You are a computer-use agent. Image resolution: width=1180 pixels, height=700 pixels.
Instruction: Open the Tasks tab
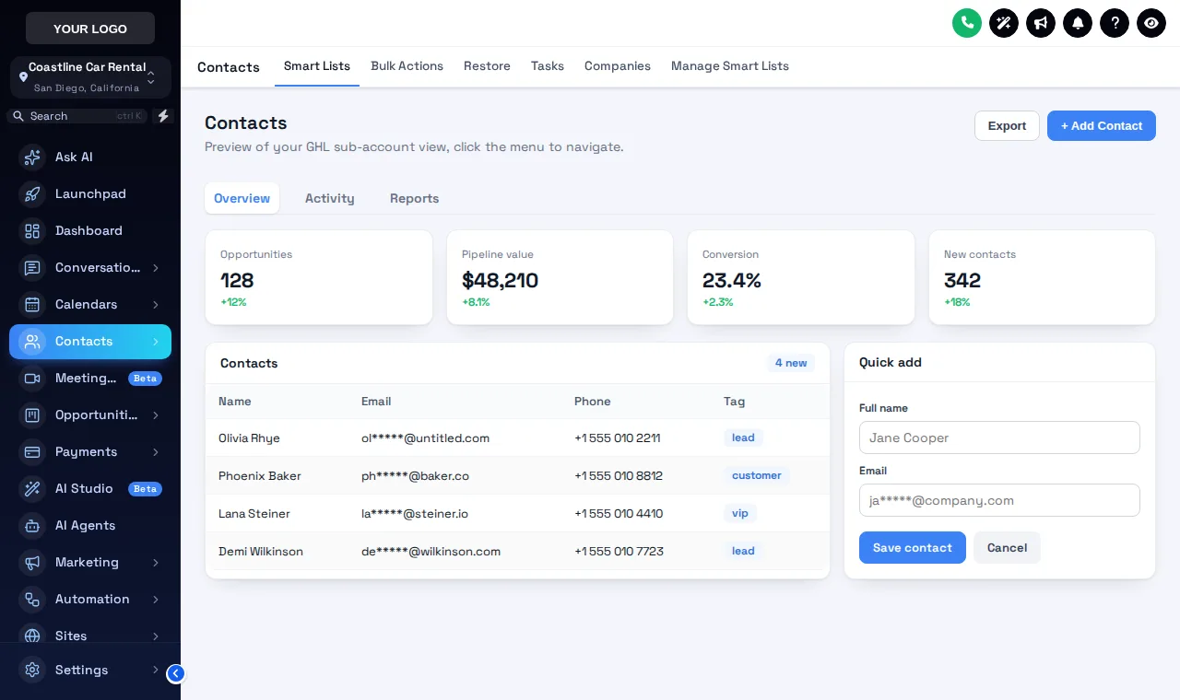pyautogui.click(x=548, y=66)
